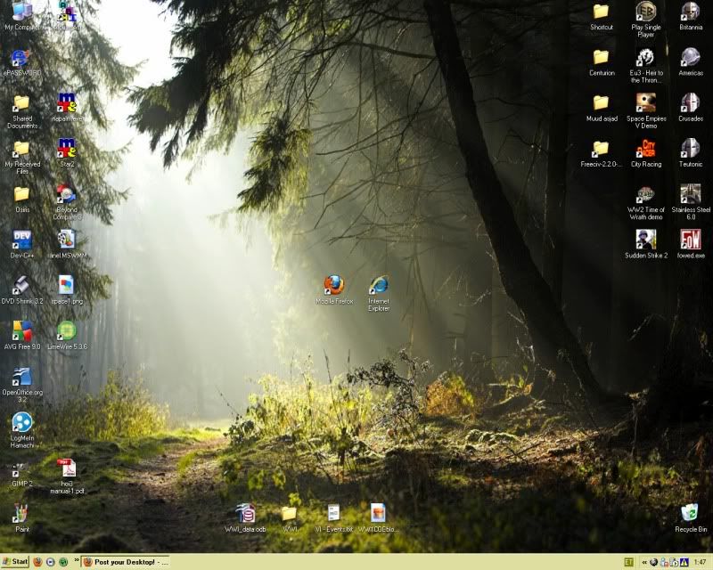Launch the Mozilla Firefox desktop shortcut

coord(334,289)
